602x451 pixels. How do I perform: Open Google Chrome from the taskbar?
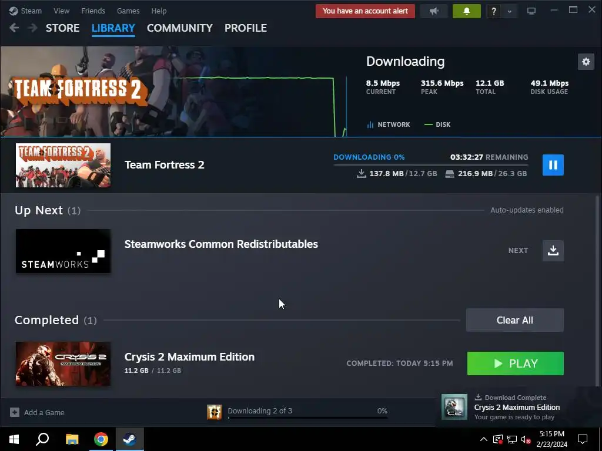click(x=101, y=439)
